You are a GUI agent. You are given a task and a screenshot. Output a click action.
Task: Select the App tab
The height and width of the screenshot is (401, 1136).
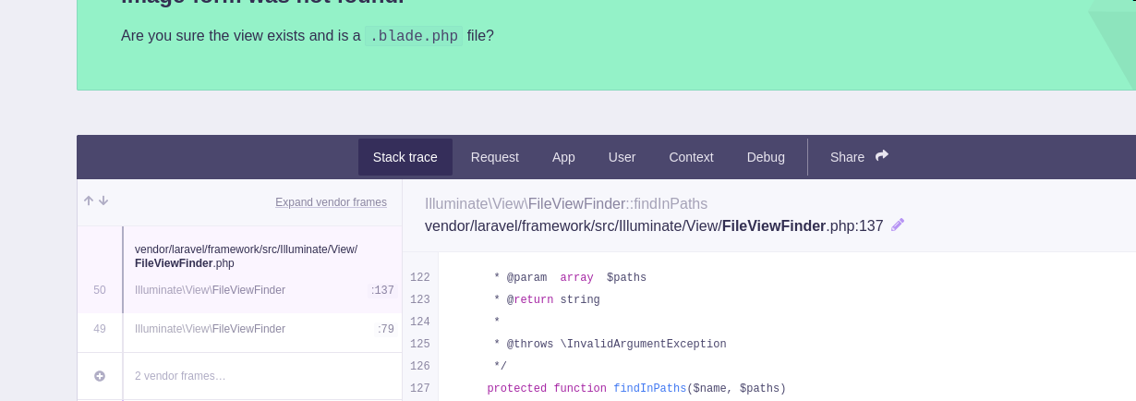click(x=563, y=157)
